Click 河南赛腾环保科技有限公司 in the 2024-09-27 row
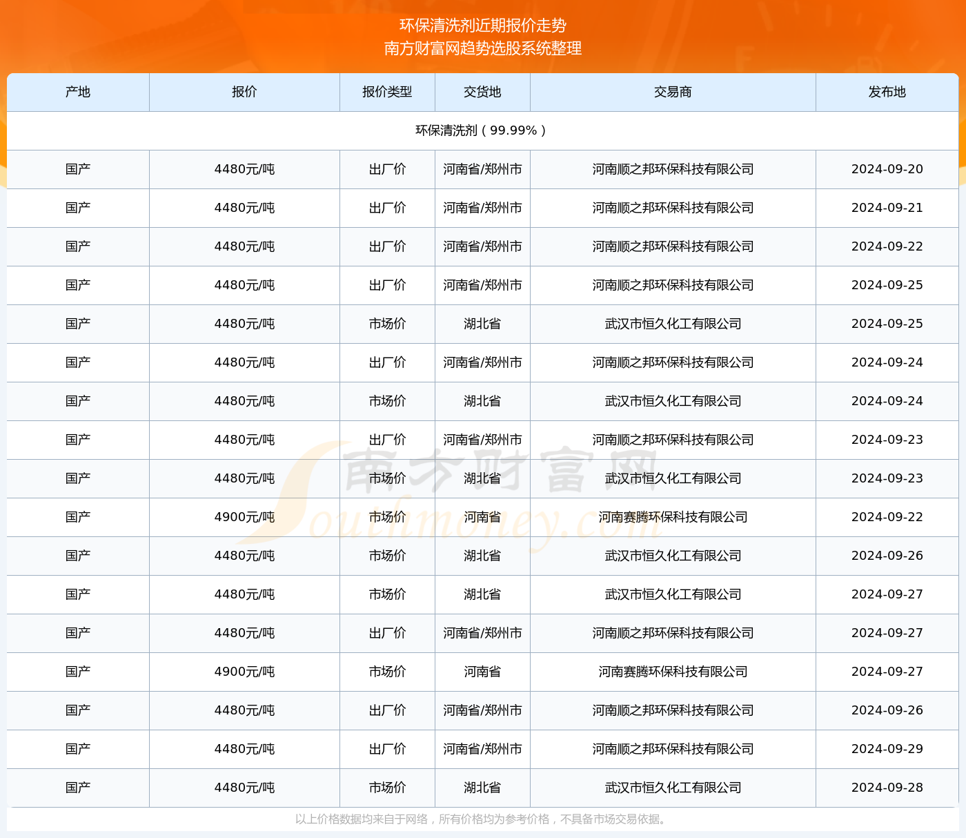 673,672
